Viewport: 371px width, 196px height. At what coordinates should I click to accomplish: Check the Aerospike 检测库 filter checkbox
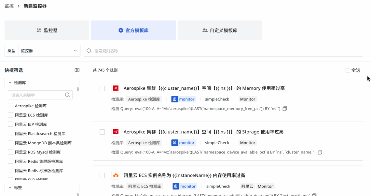10,106
